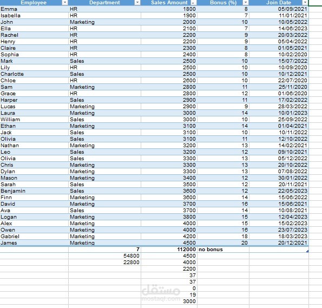Click Mark's department Sales cell
The width and height of the screenshot is (322, 308).
[x=105, y=61]
